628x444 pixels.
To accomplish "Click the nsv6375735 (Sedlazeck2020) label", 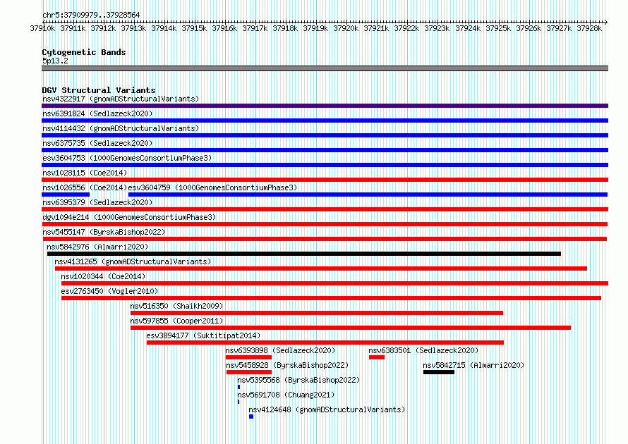I will tap(97, 143).
